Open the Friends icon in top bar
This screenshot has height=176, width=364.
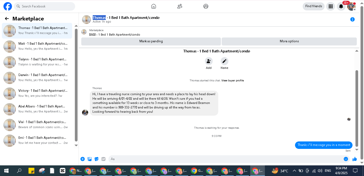coord(180,6)
